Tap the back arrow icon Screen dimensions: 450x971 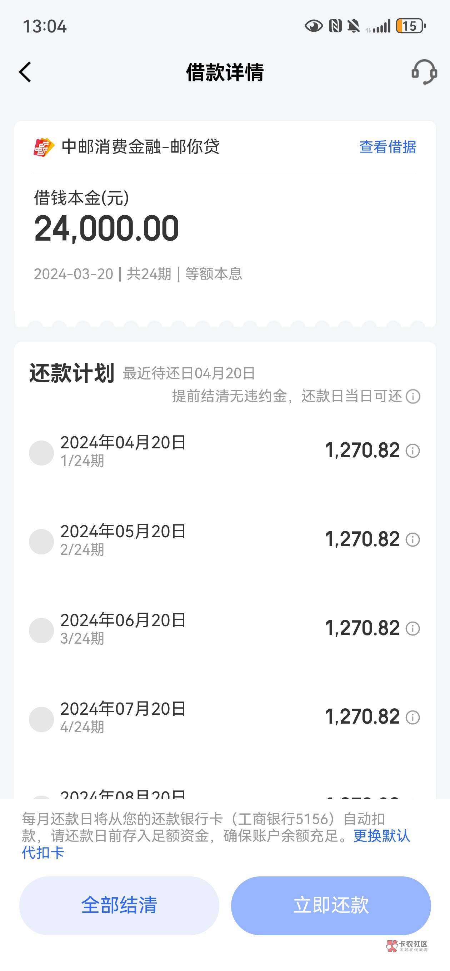tap(25, 72)
